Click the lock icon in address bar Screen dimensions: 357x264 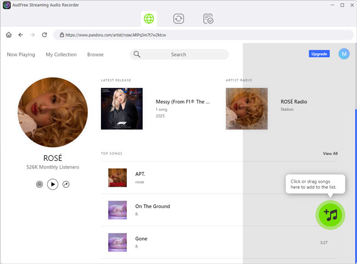[62, 35]
